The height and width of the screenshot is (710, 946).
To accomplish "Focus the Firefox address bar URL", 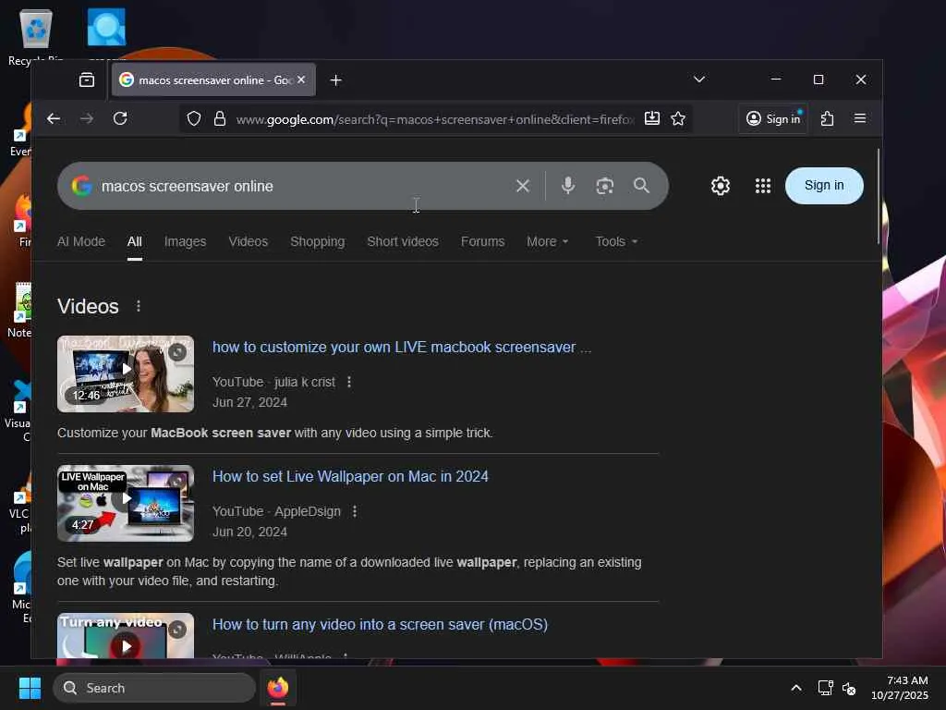I will coord(434,119).
